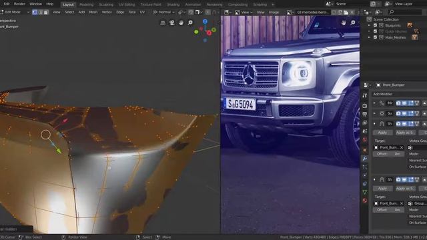Switch to the Sculpting workspace tab

106,5
